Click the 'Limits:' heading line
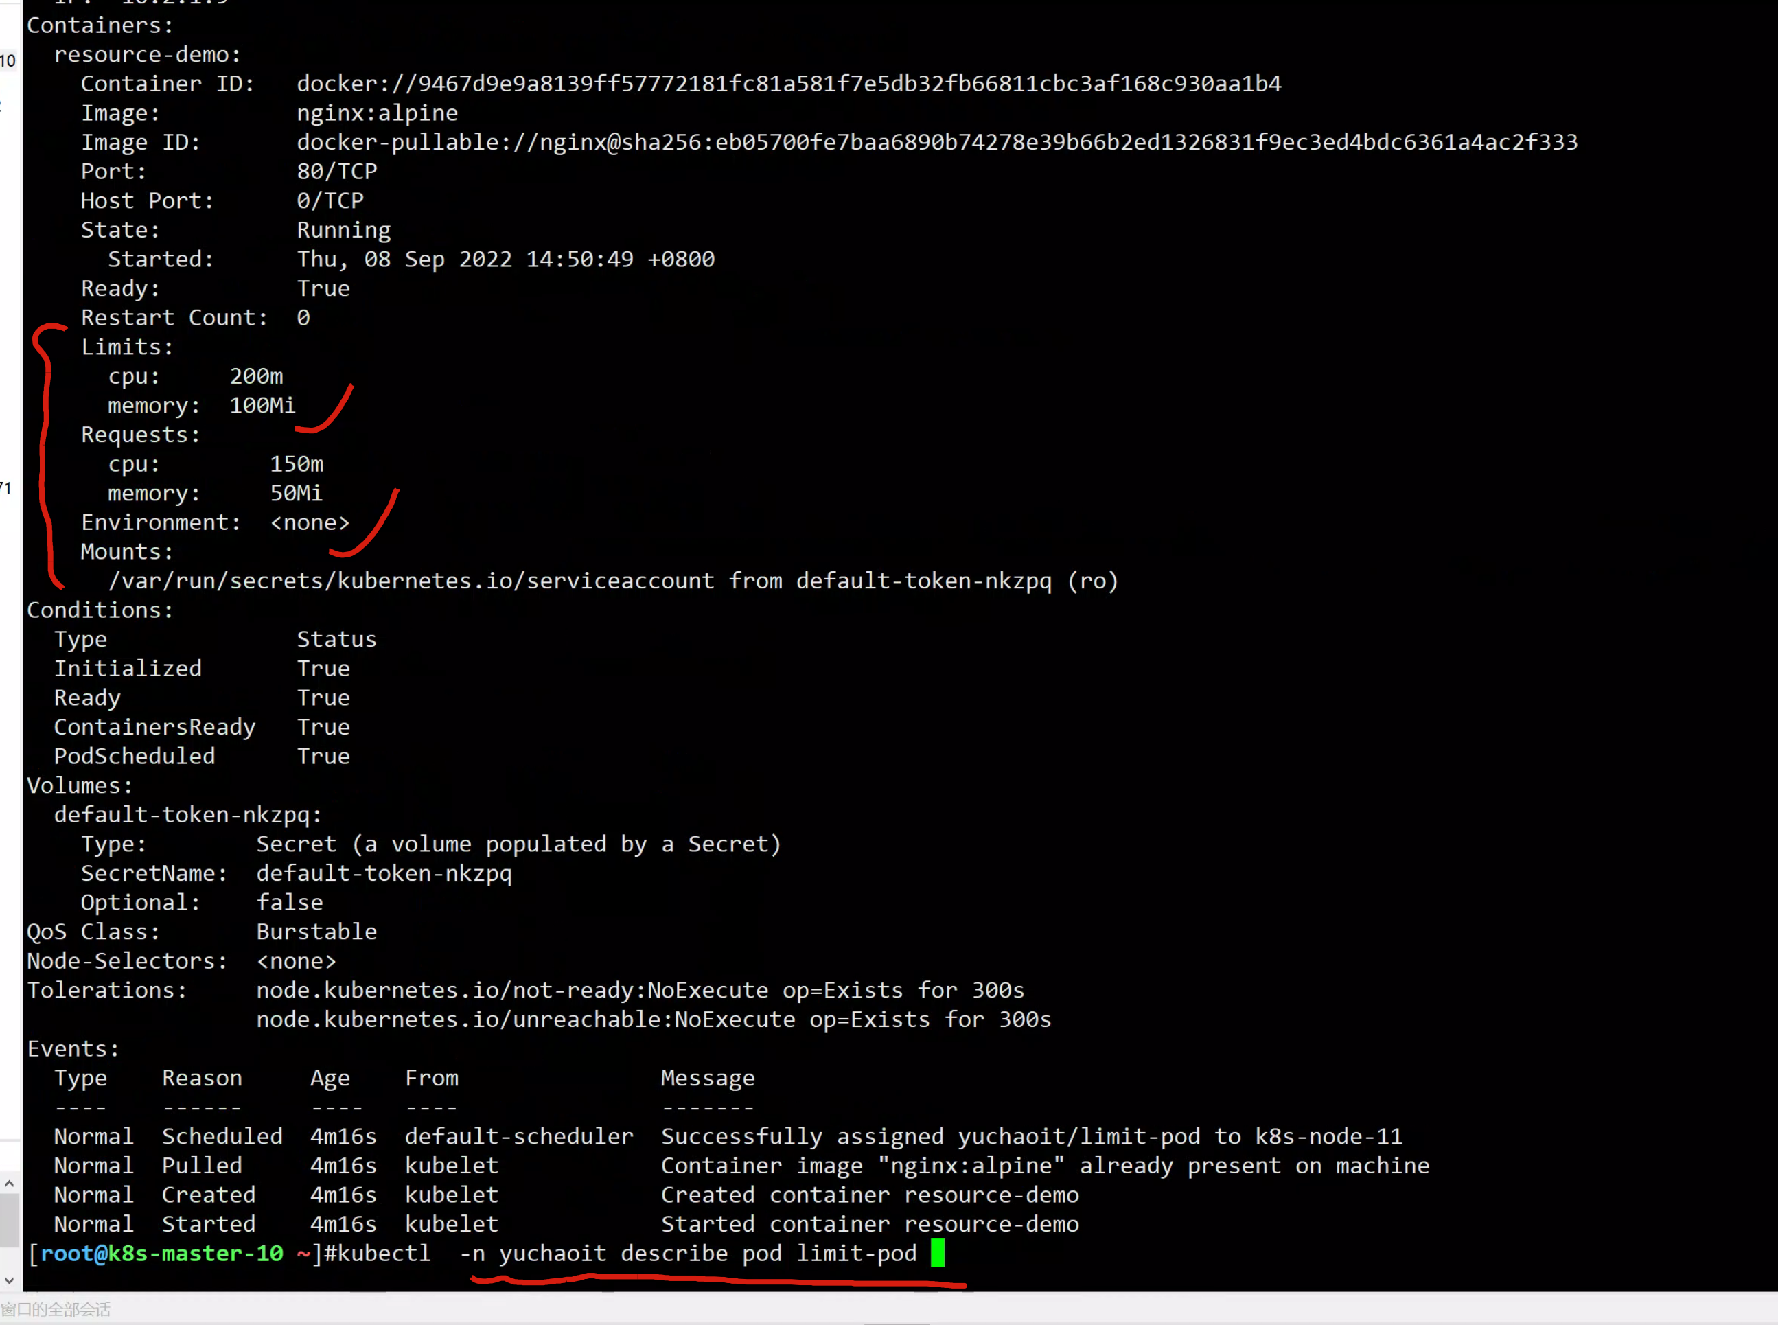 [x=127, y=347]
